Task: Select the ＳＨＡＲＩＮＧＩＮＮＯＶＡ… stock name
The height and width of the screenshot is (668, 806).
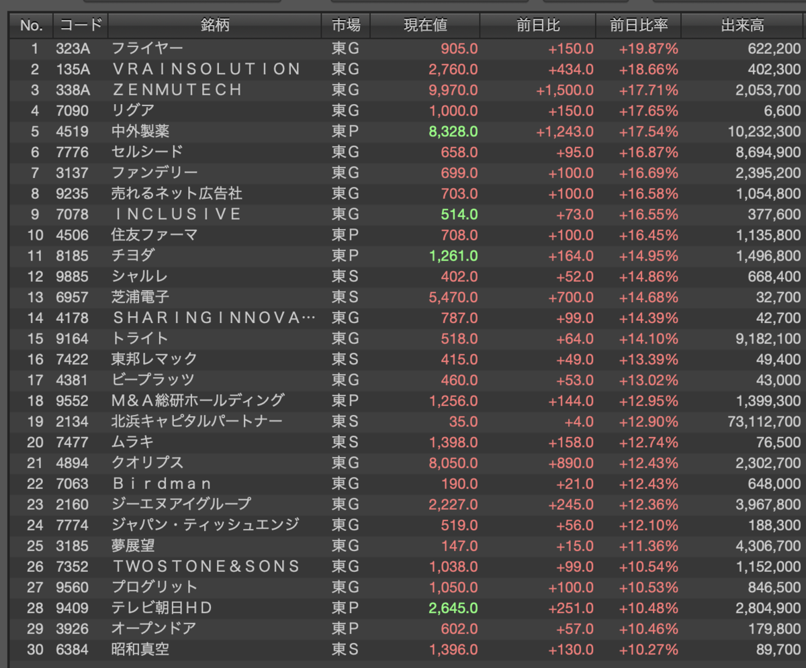Action: coord(214,318)
